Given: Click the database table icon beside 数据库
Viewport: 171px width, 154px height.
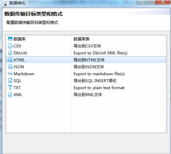Looking at the screenshot, I should [10, 39].
